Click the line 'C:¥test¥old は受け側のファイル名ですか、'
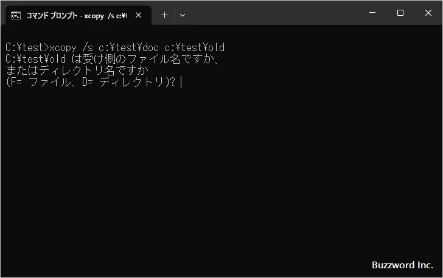This screenshot has width=443, height=278. point(113,59)
